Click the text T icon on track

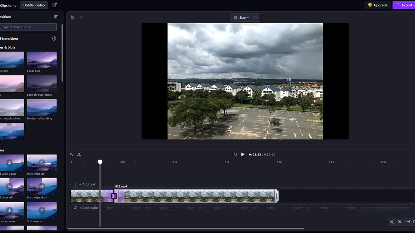(75, 184)
